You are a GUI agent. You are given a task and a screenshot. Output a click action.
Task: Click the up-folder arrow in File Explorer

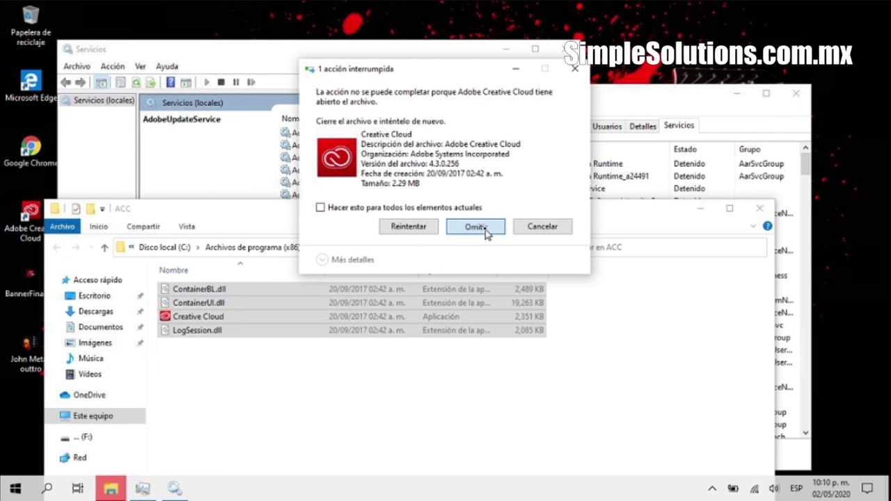pos(104,247)
